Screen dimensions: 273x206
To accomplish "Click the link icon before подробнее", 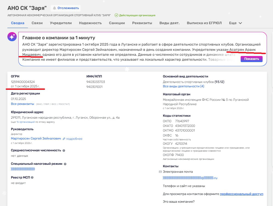I will [64, 139].
